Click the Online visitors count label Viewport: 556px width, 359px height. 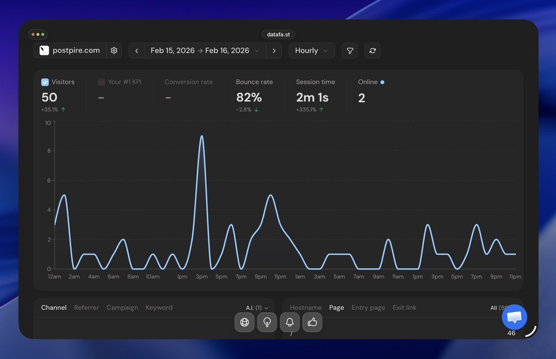(x=368, y=82)
